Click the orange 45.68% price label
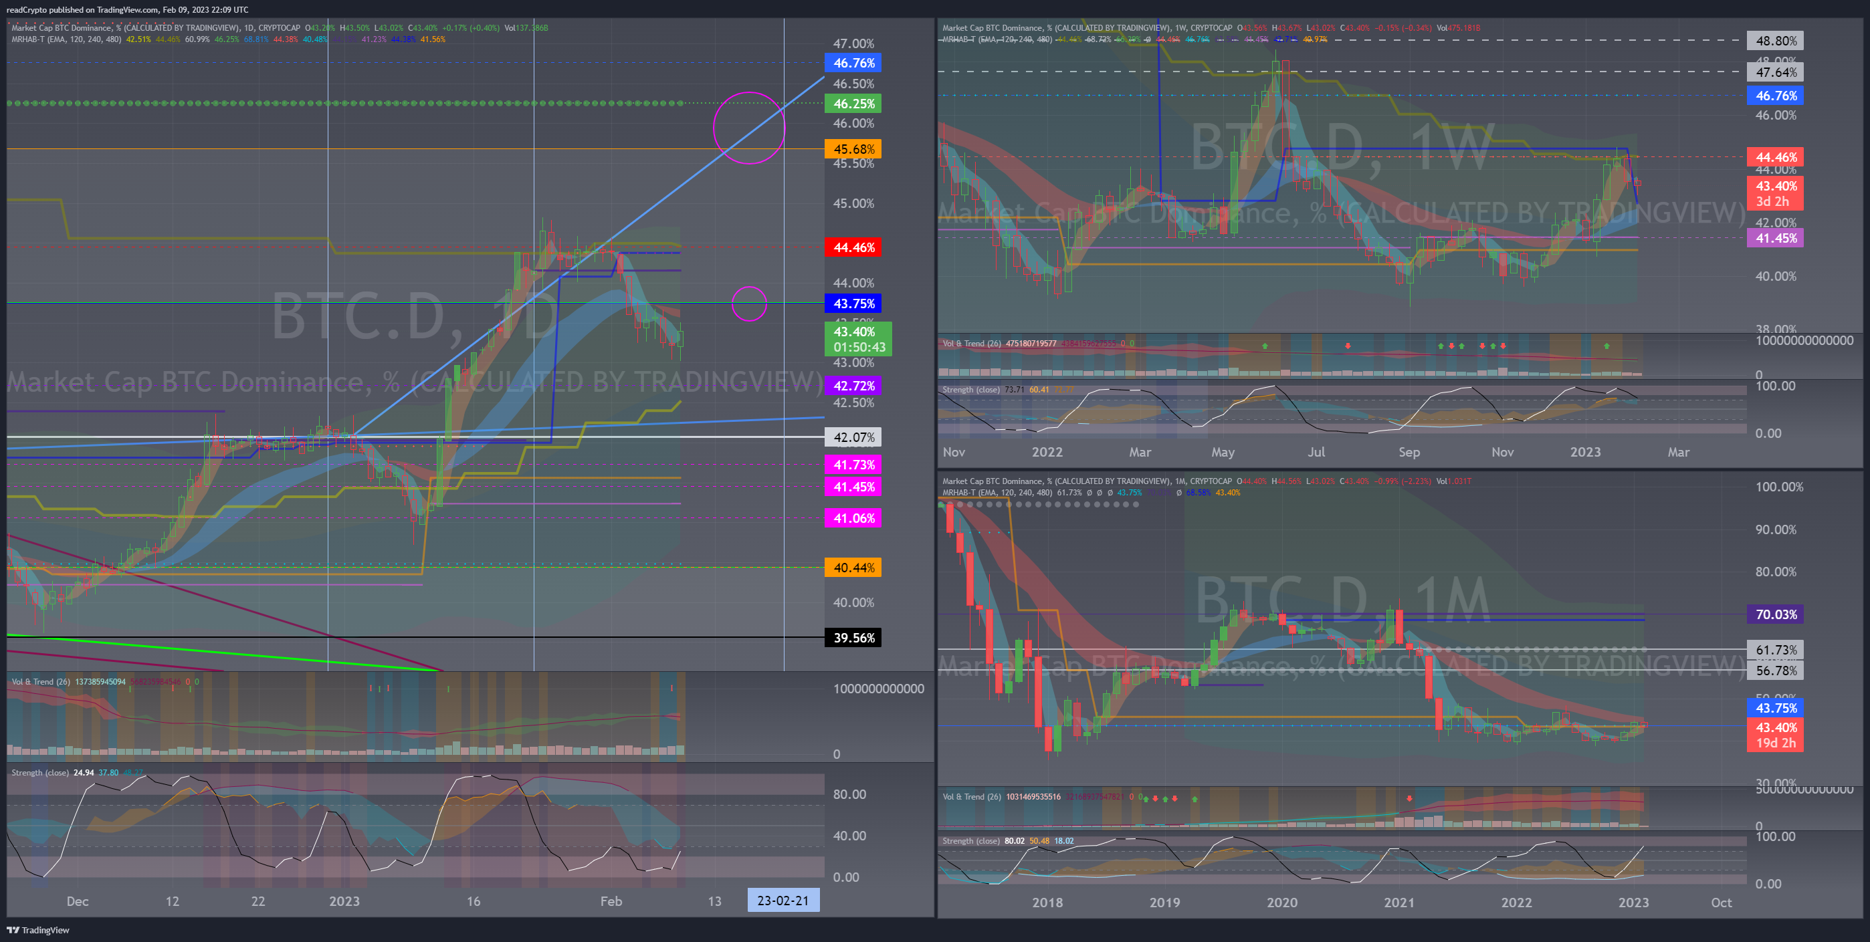 click(853, 149)
